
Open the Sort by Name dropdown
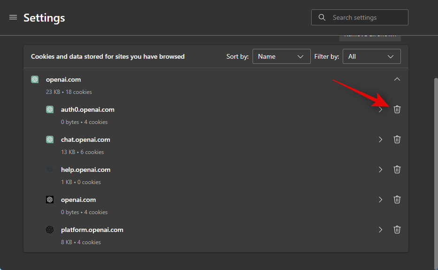281,56
